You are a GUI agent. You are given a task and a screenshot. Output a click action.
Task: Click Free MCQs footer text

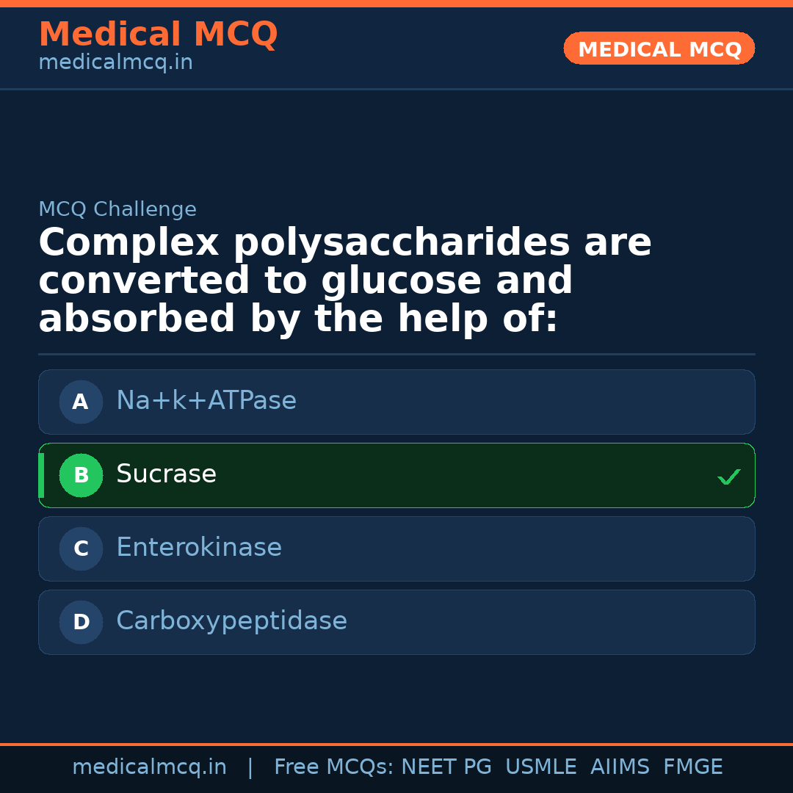(x=333, y=767)
